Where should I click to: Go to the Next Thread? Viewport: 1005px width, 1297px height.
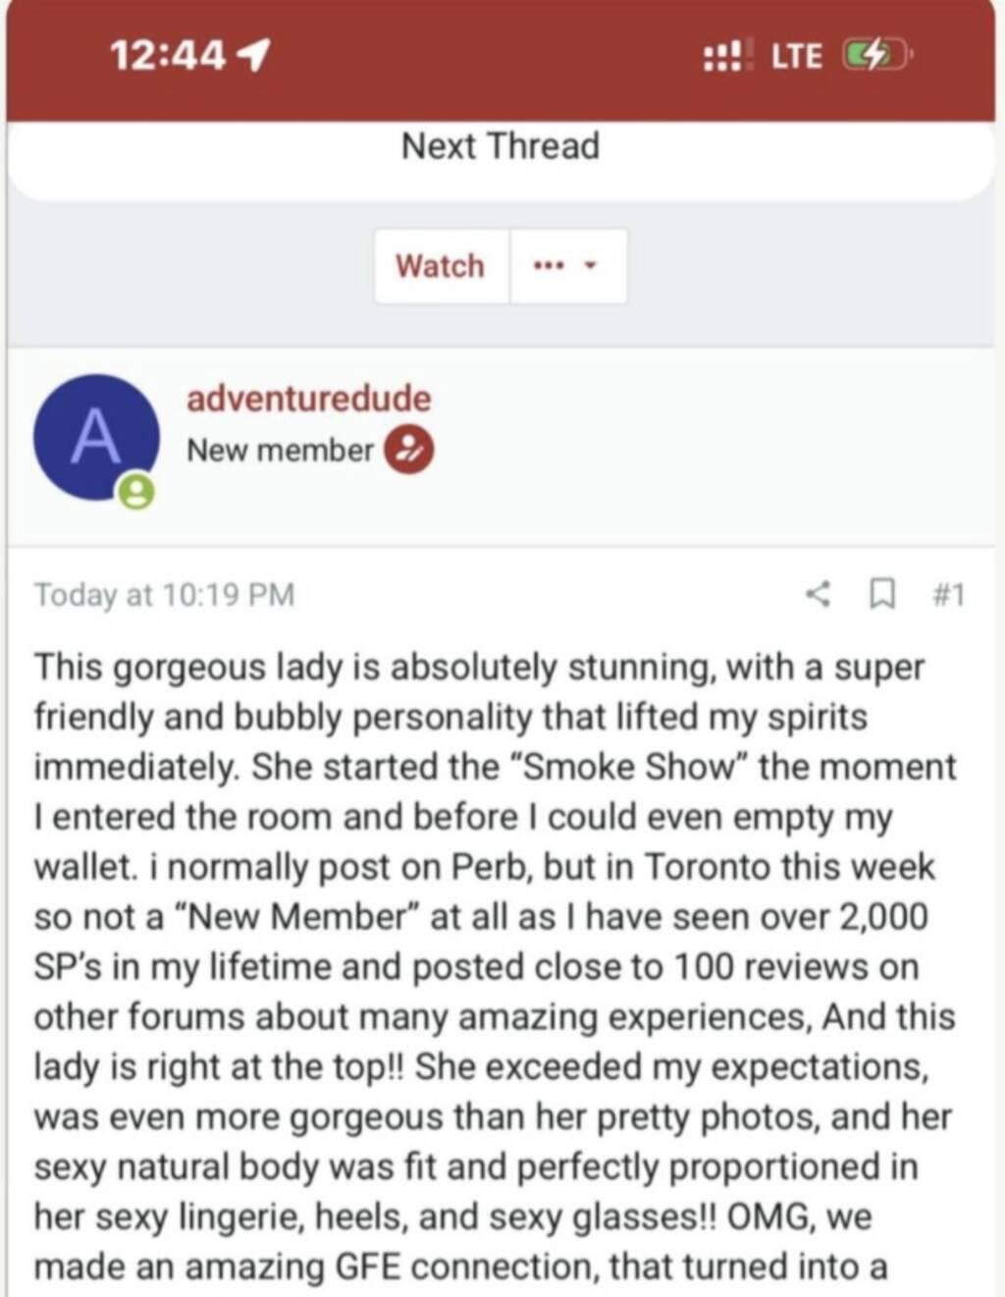tap(501, 146)
